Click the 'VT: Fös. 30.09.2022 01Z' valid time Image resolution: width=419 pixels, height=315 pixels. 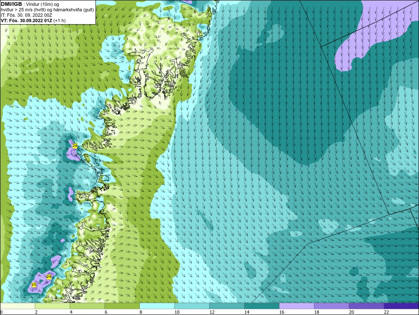coord(27,20)
